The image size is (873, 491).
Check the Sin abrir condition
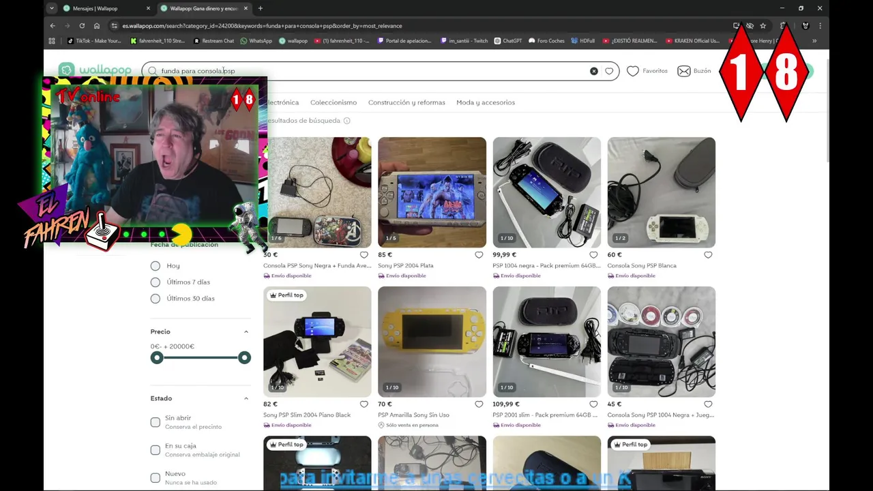[x=156, y=422]
